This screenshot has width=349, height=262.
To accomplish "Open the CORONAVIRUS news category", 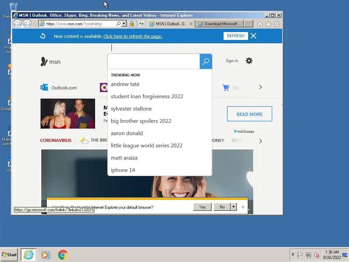I will 56,140.
